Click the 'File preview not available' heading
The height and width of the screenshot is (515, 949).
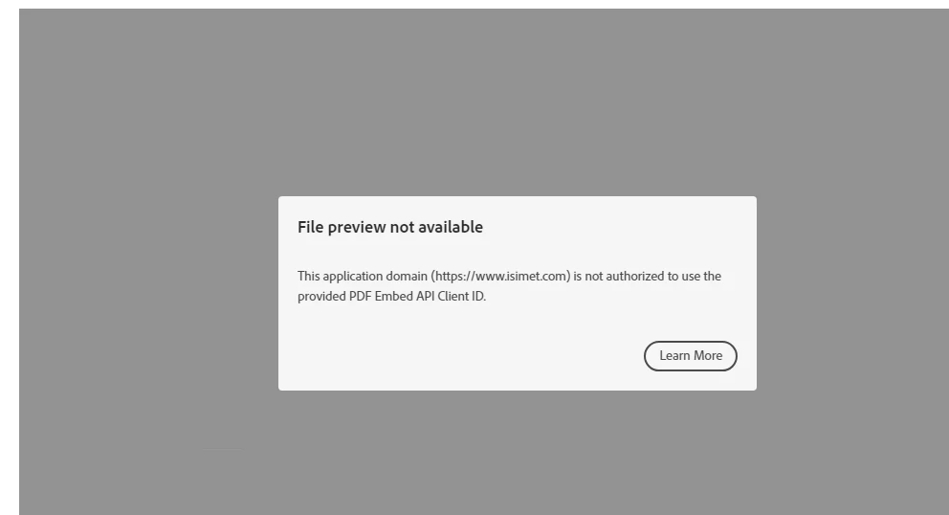click(390, 227)
